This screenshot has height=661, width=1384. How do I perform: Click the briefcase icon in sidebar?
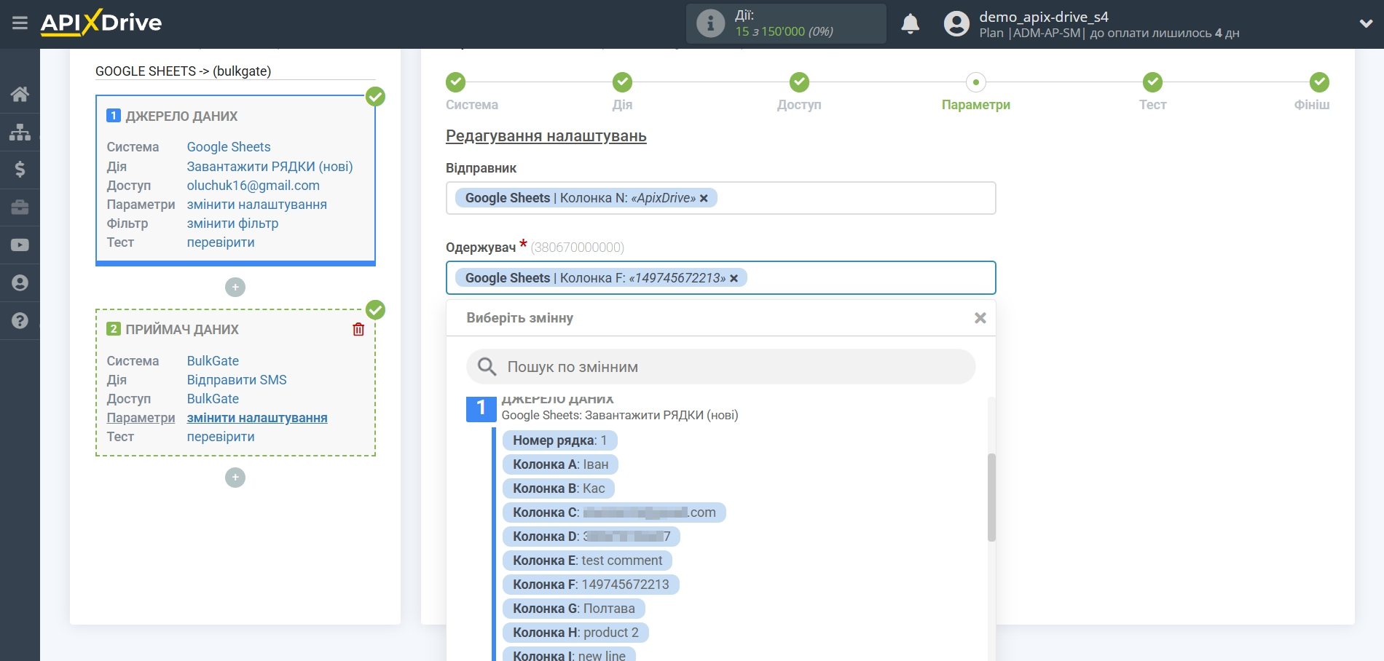tap(20, 207)
